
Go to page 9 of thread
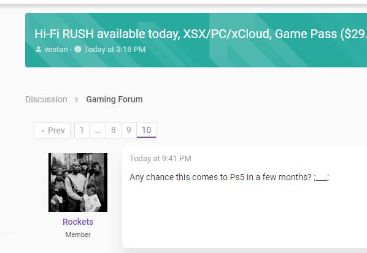click(x=129, y=130)
